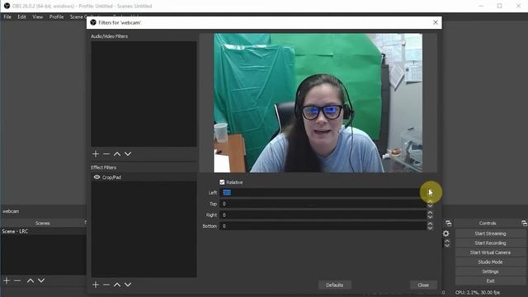528x297 pixels.
Task: Click the up/down stepper below gear icon
Action: point(447,243)
